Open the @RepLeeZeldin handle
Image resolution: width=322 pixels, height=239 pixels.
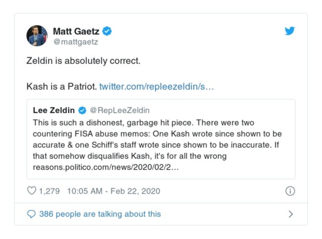119,110
